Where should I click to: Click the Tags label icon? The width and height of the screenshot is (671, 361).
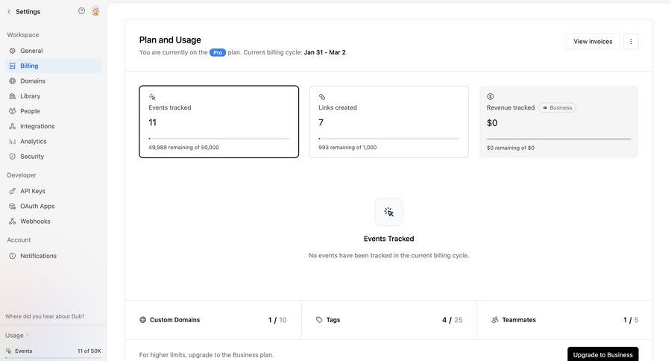pos(319,320)
